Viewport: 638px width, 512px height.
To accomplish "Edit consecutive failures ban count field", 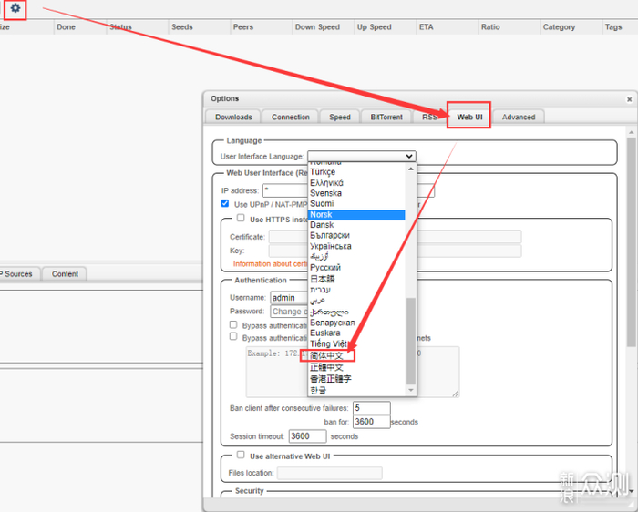I will coord(372,408).
